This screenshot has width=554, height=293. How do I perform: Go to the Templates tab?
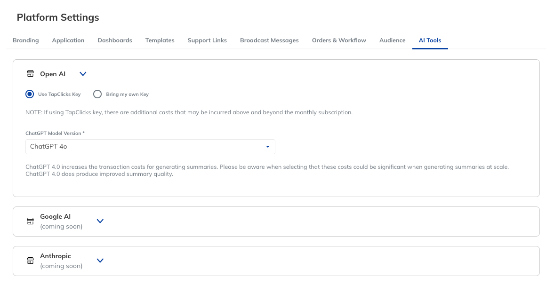160,40
